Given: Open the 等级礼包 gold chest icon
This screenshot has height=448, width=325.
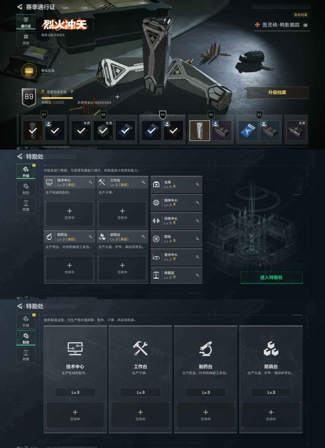Looking at the screenshot, I should (x=29, y=71).
